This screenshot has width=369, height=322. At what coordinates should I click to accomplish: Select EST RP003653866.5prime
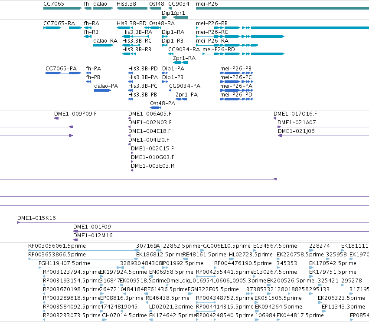[57, 255]
